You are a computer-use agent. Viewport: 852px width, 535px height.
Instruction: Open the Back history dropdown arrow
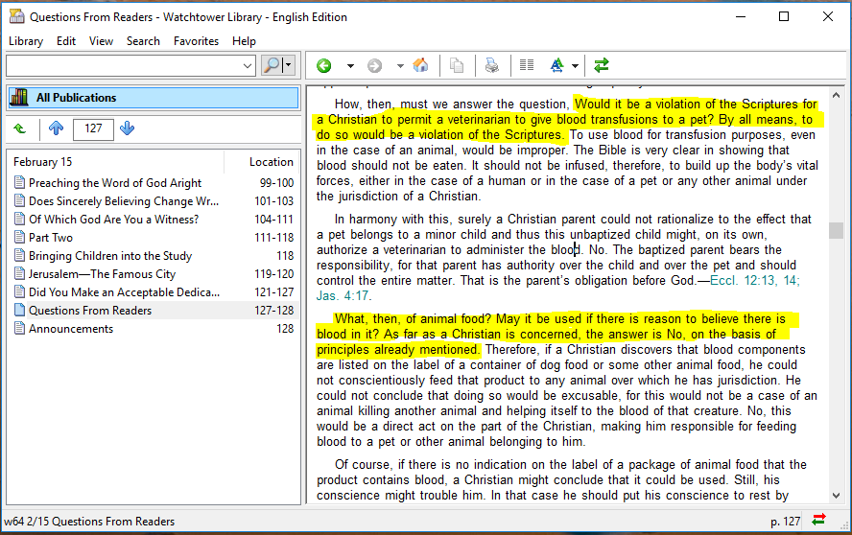350,66
